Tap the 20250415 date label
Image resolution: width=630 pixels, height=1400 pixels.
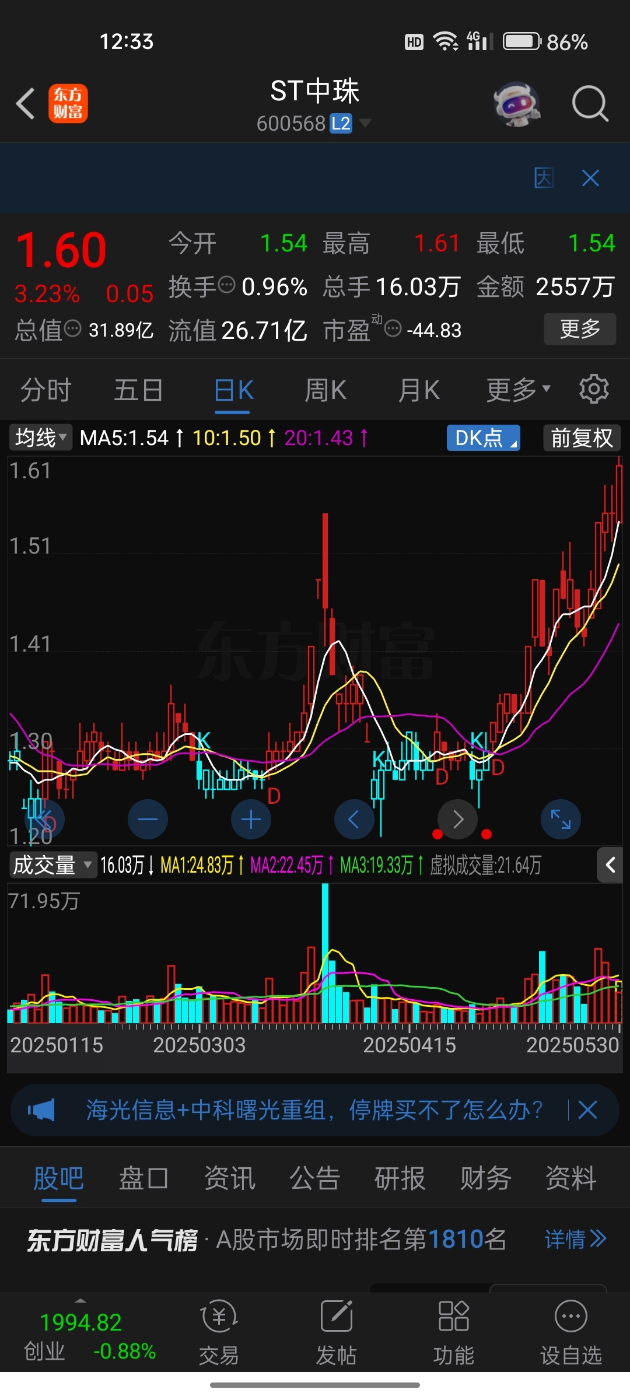pos(409,1045)
